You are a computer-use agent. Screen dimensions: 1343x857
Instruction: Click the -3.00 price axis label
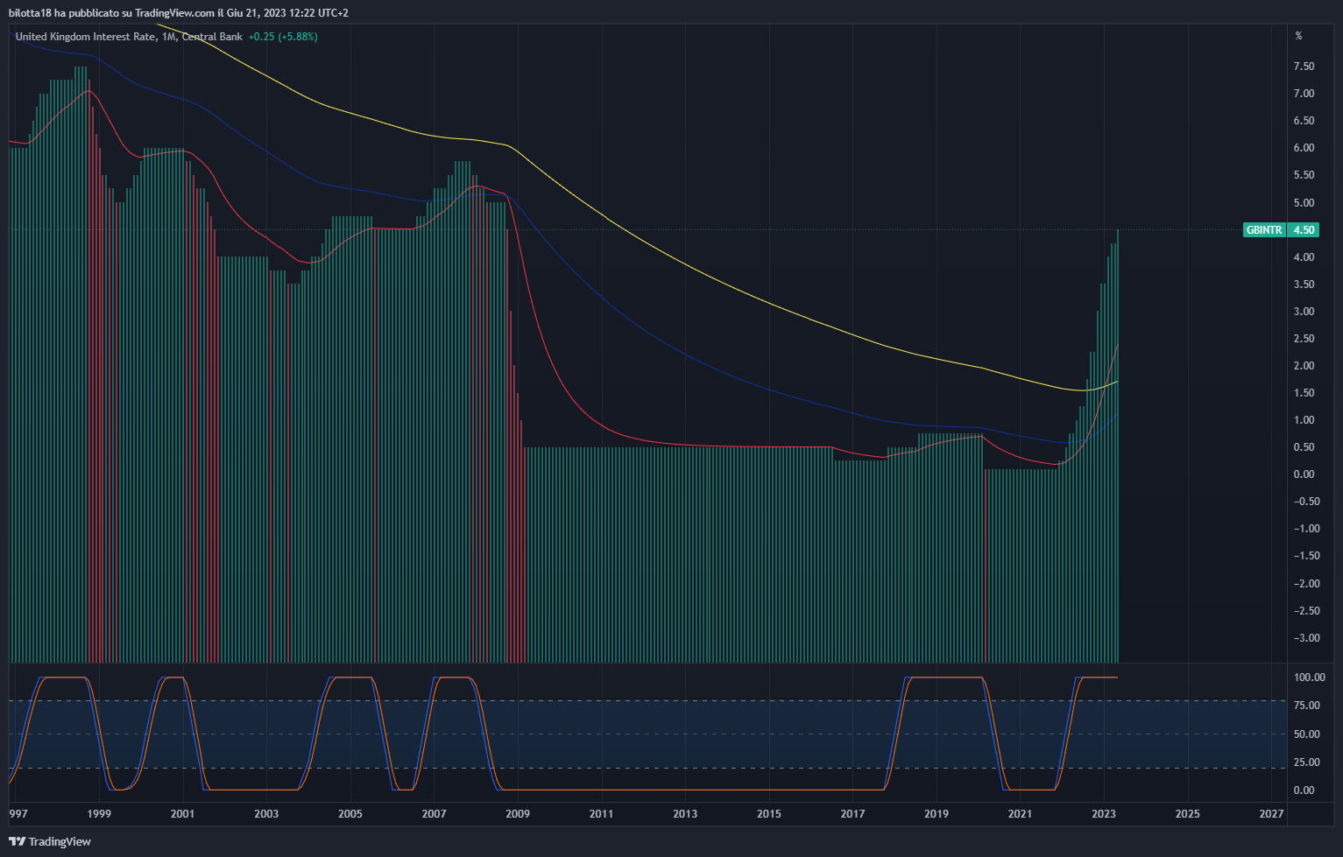(1307, 638)
